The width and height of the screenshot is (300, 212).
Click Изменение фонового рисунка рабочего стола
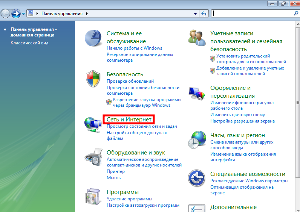click(242, 105)
